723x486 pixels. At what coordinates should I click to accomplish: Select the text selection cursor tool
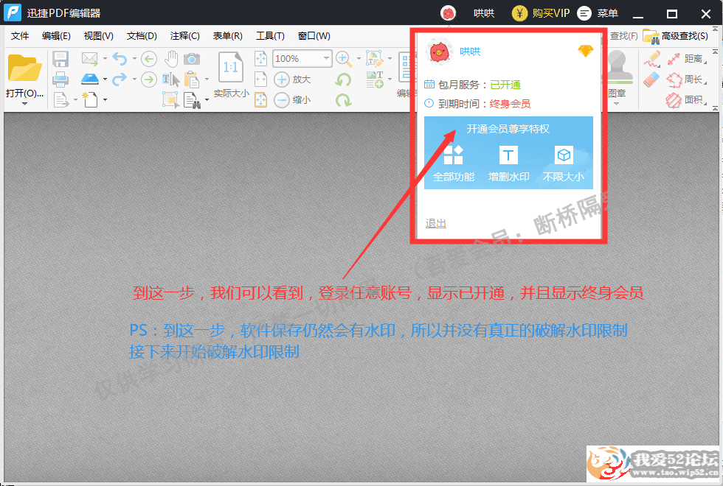pos(170,80)
